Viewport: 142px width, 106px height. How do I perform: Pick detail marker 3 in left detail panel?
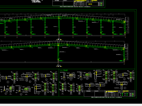coord(21,94)
